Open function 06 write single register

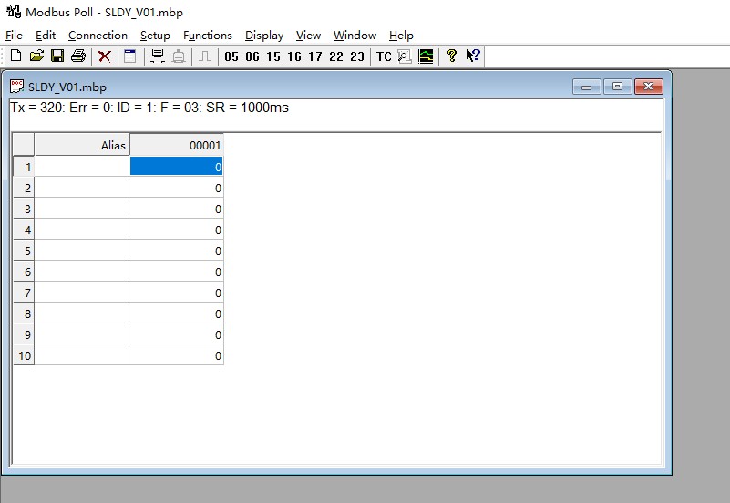click(x=252, y=56)
